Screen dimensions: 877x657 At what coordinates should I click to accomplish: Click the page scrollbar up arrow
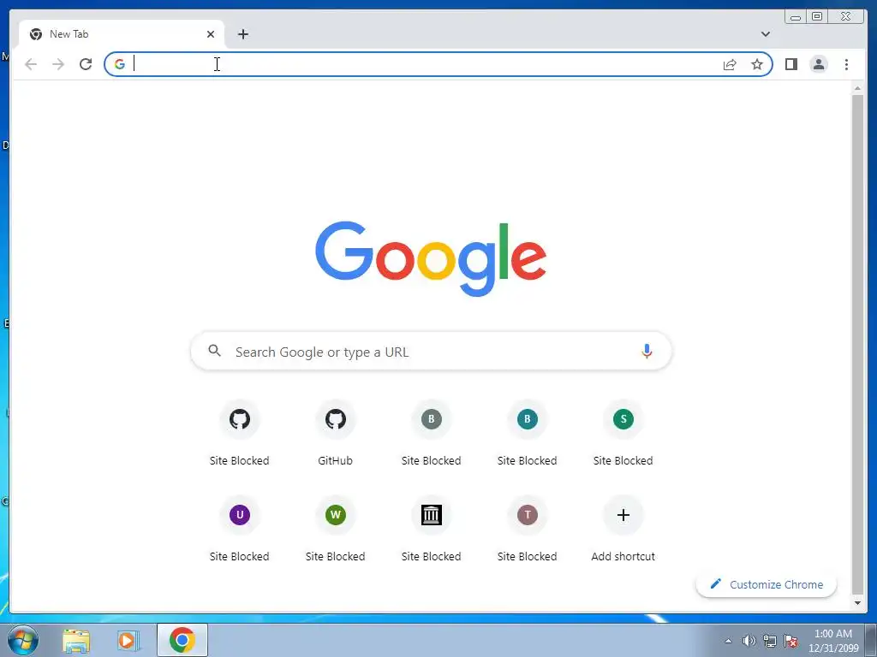(857, 88)
